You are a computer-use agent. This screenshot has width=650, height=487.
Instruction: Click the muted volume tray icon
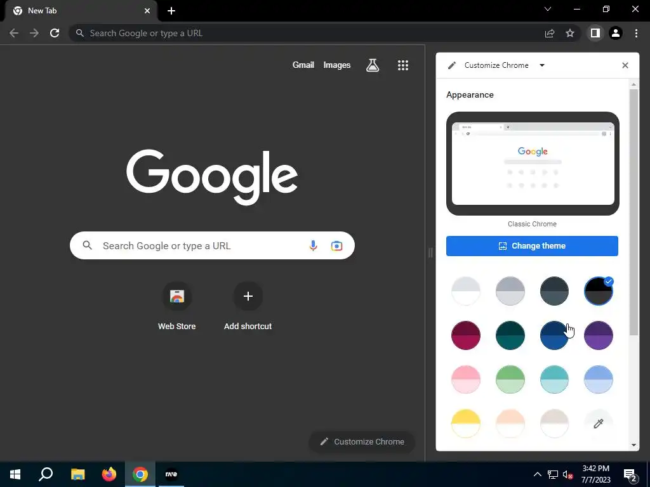click(x=568, y=474)
